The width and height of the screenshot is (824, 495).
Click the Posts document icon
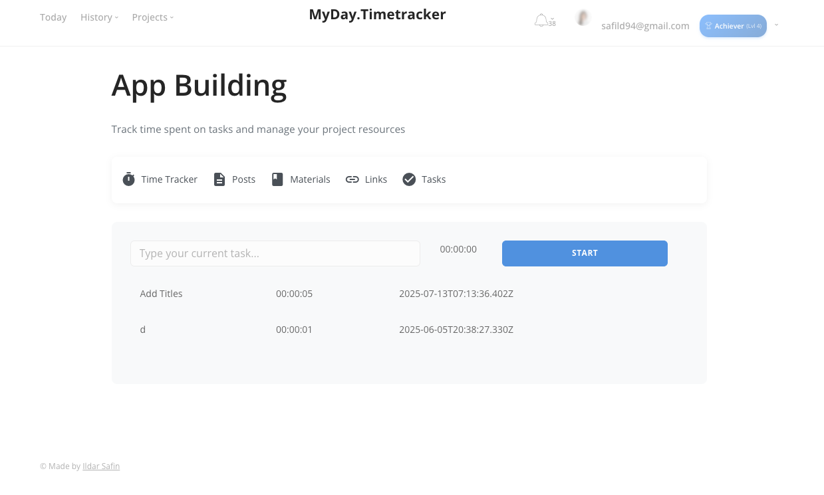pos(219,179)
